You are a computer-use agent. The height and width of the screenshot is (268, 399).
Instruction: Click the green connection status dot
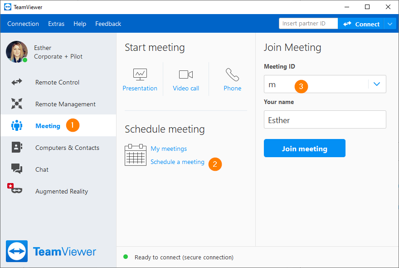tap(126, 257)
